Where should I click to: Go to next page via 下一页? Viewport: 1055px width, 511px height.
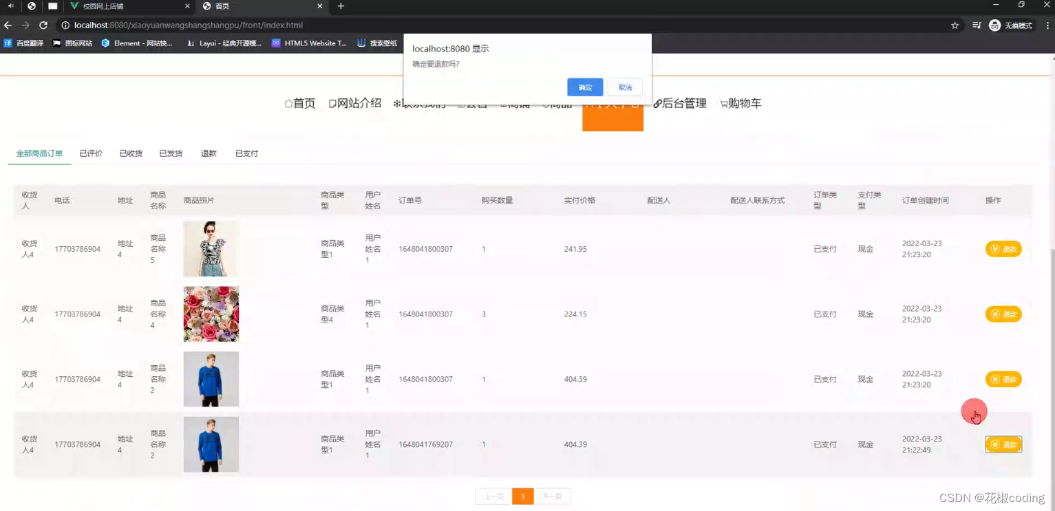[x=553, y=496]
